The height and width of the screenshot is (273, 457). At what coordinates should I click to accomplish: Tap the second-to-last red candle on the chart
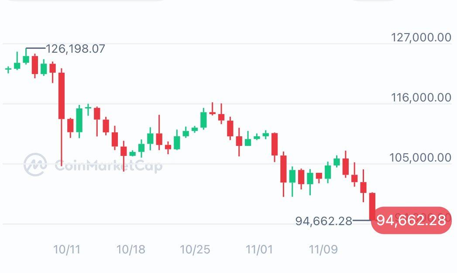pos(363,187)
